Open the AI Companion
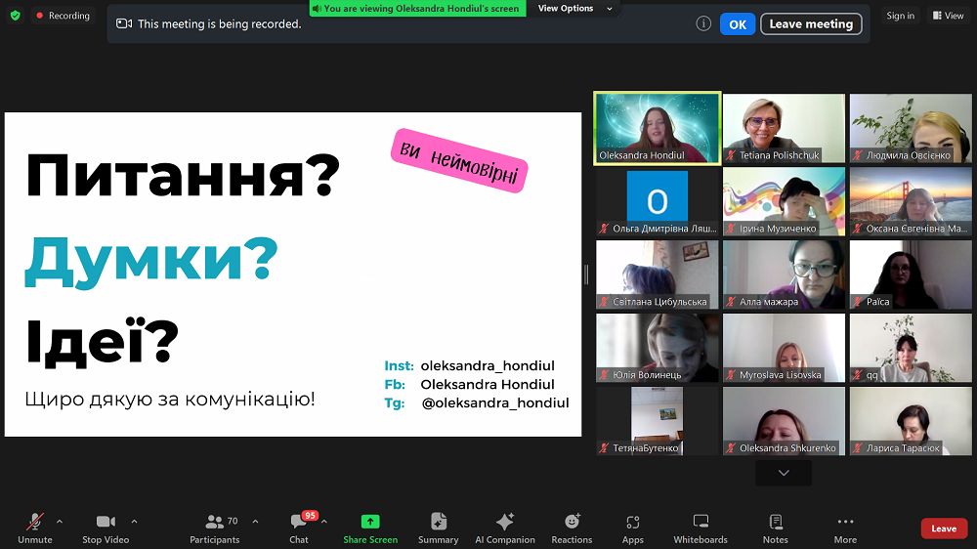Image resolution: width=977 pixels, height=549 pixels. (504, 528)
